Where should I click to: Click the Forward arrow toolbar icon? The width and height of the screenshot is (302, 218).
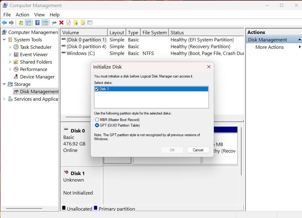click(x=11, y=23)
